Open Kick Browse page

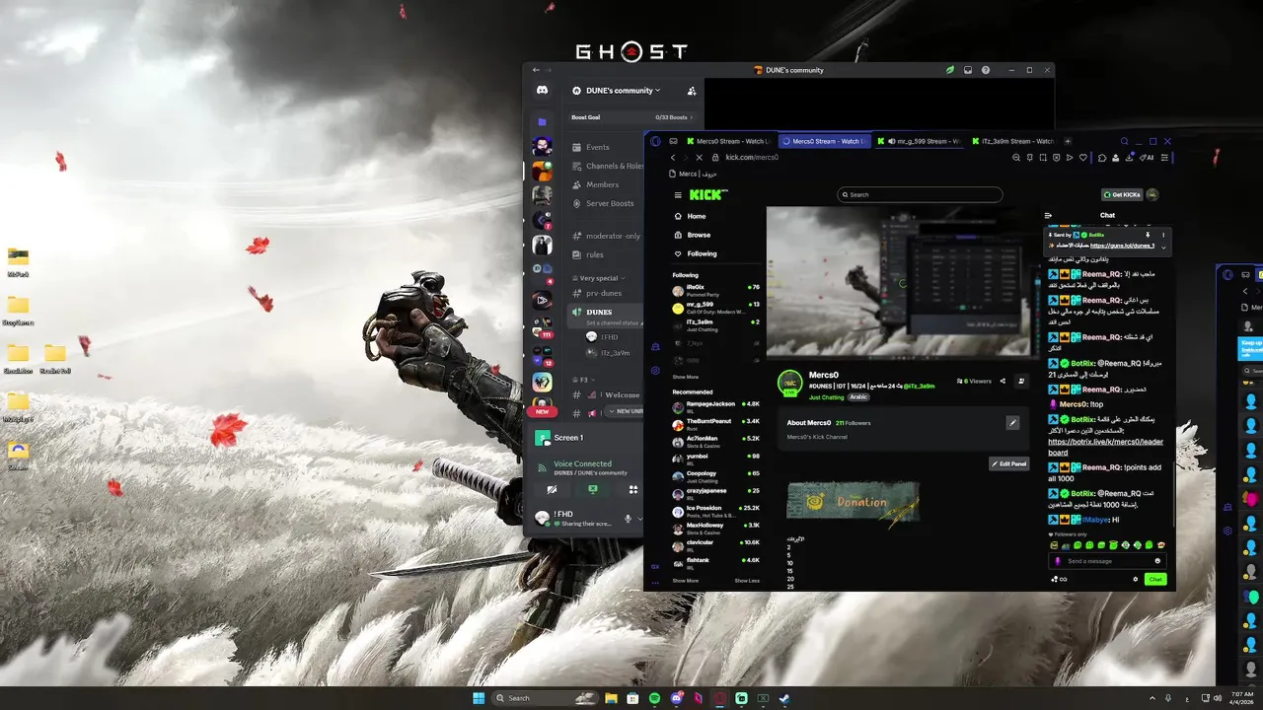coord(692,235)
